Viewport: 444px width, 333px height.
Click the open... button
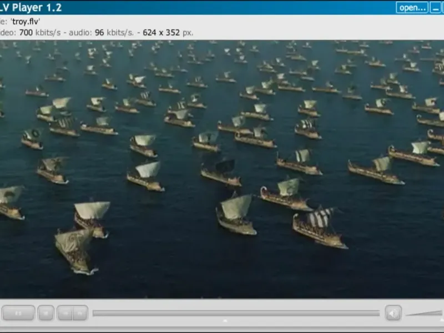tap(412, 8)
